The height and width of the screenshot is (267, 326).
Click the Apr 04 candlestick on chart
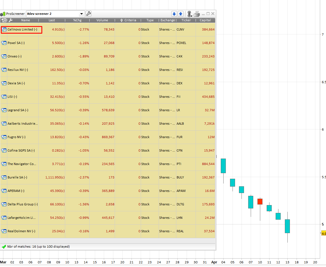click(x=223, y=166)
